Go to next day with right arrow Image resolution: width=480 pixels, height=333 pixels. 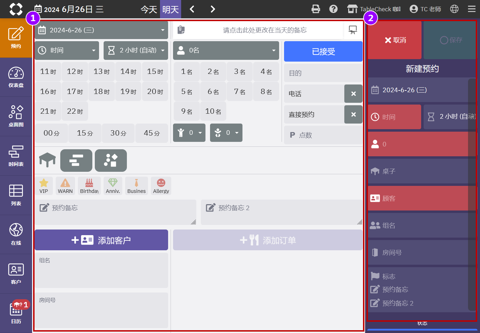213,9
